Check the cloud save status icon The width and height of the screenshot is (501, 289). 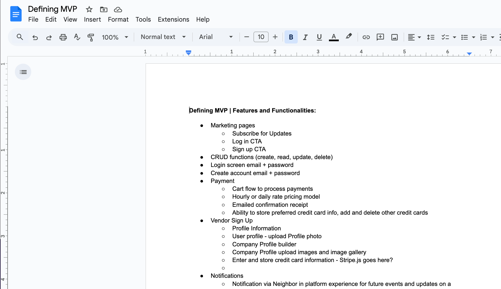[118, 10]
